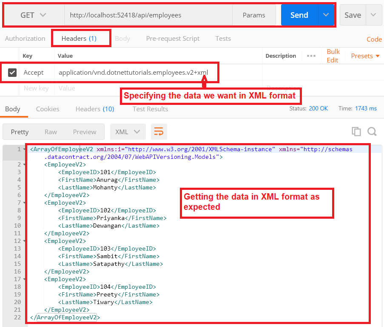This screenshot has width=384, height=327.
Task: Open the Presets dropdown
Action: coord(365,56)
